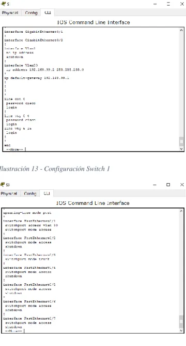Open the Config tab in the S3 window
This screenshot has width=186, height=346.
tap(30, 193)
